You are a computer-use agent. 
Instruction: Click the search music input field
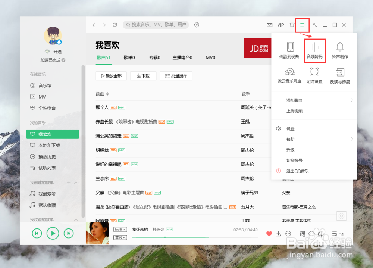[156, 25]
